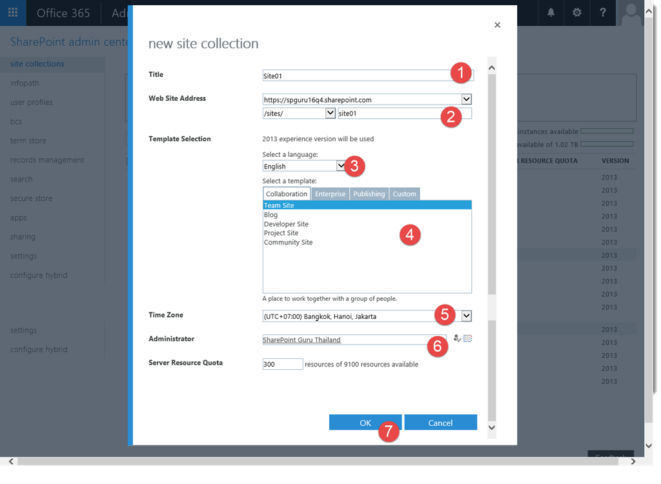The image size is (661, 484).
Task: Open secure store in the left navigation
Action: [x=31, y=198]
